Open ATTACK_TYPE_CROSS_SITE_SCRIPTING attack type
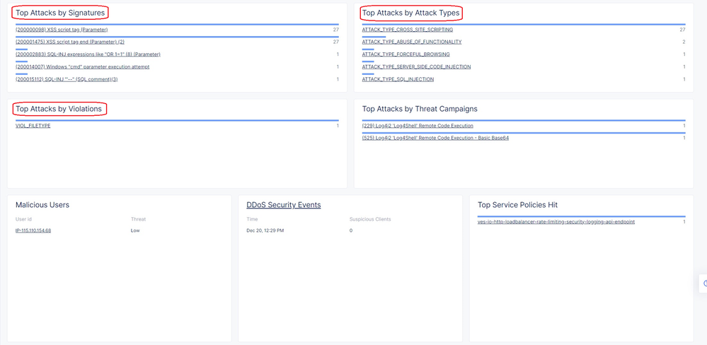707x345 pixels. [x=407, y=30]
